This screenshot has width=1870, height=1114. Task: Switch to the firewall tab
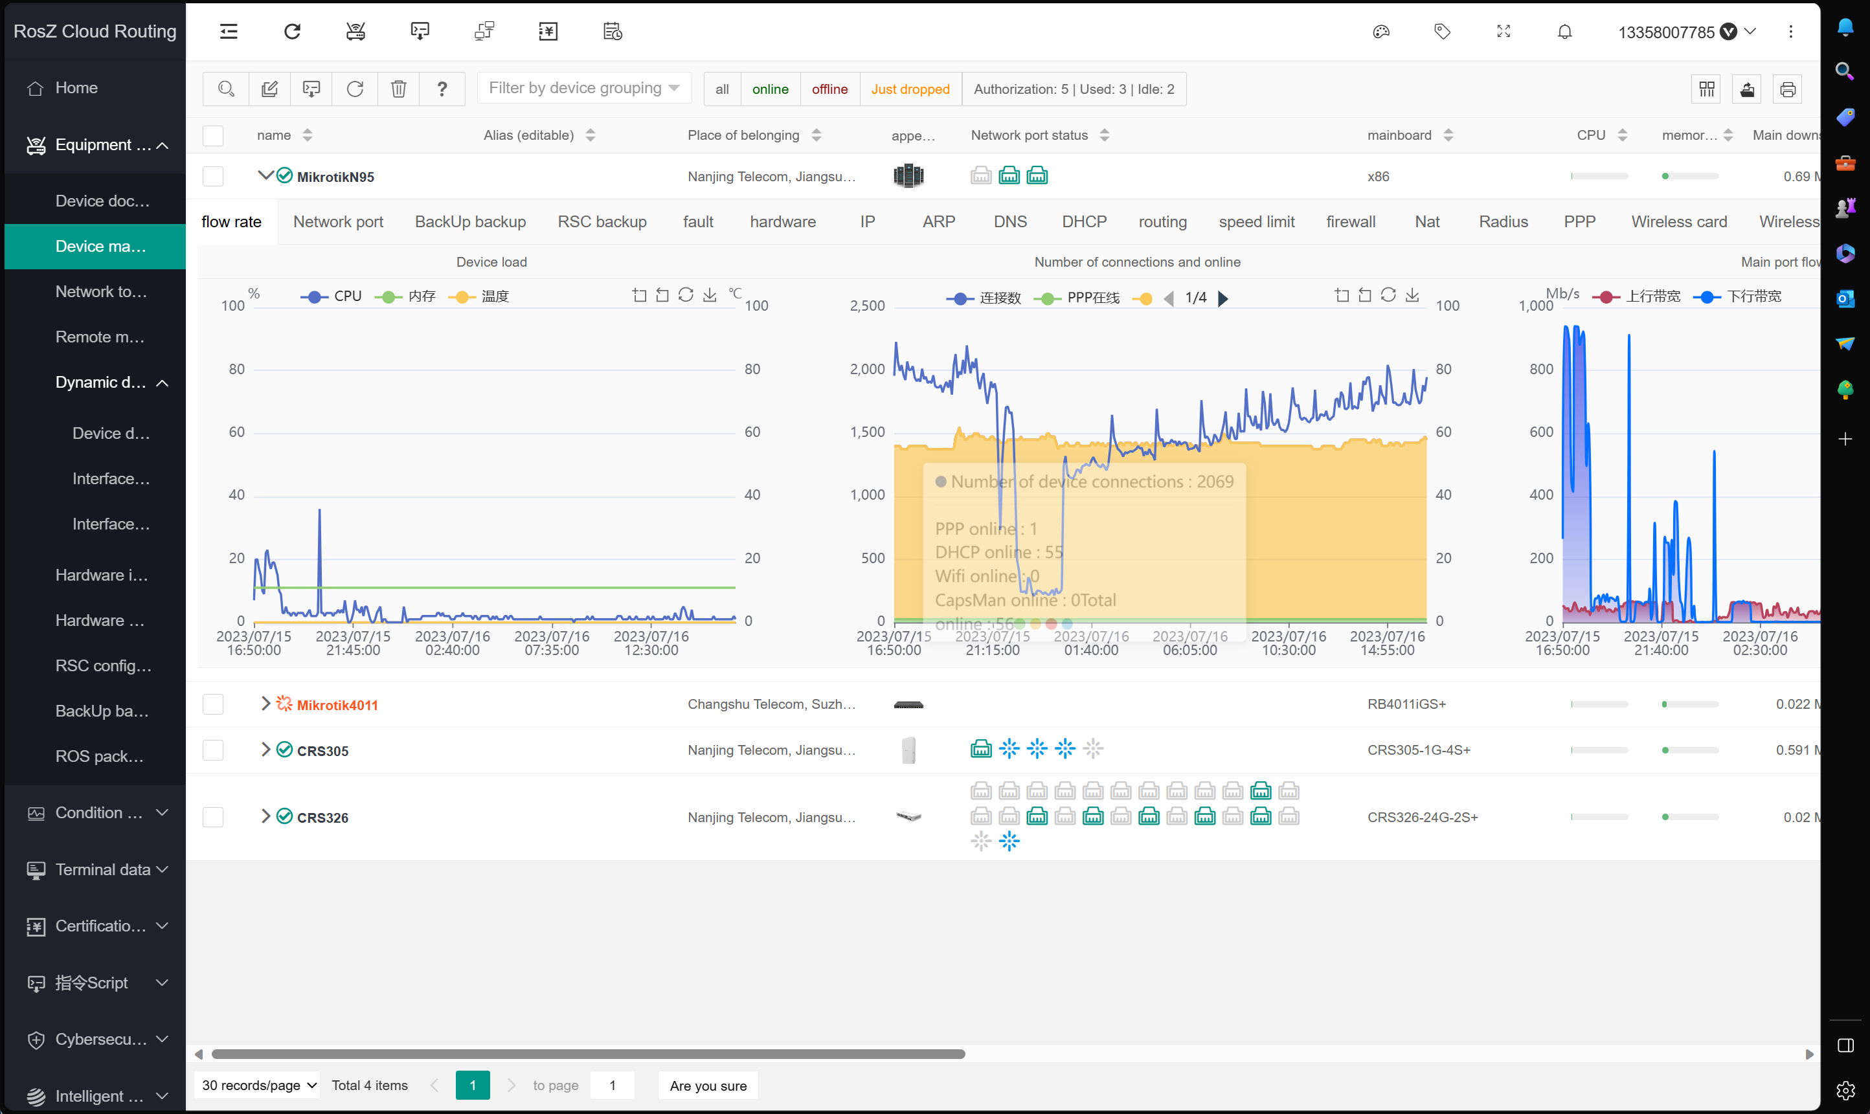click(1351, 221)
